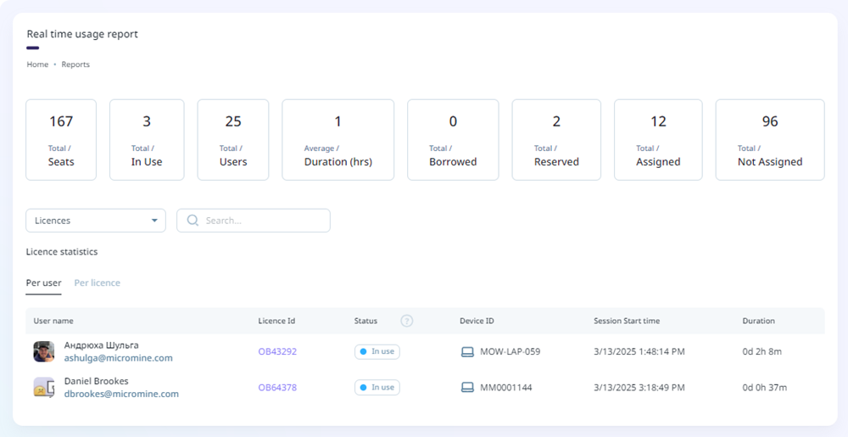Click the laptop icon beside MOW-LAP-059

[x=467, y=351]
